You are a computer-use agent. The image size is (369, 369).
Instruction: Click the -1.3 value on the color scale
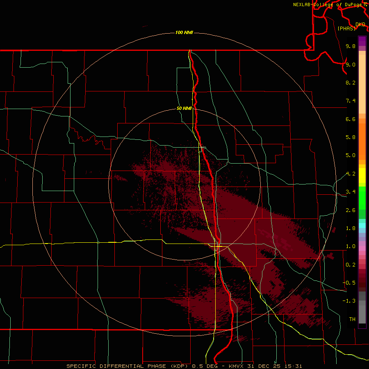(x=349, y=301)
